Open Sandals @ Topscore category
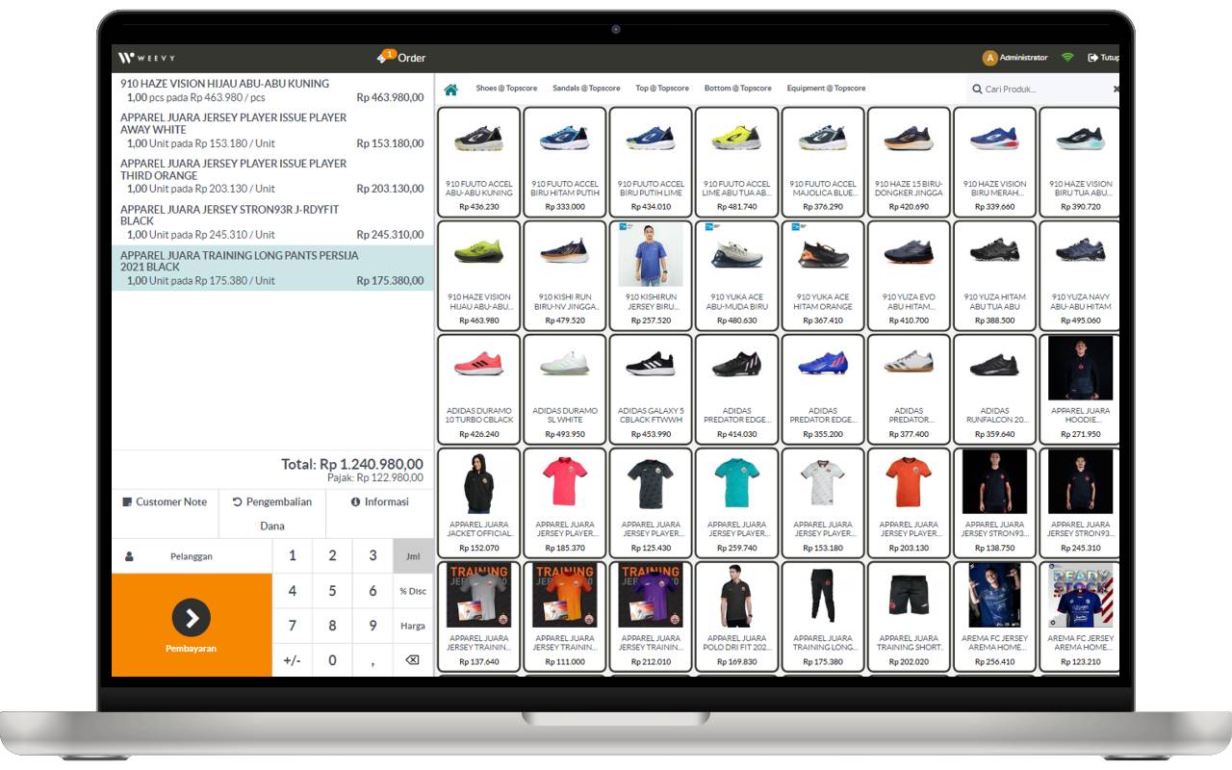Image resolution: width=1232 pixels, height=770 pixels. pos(586,89)
